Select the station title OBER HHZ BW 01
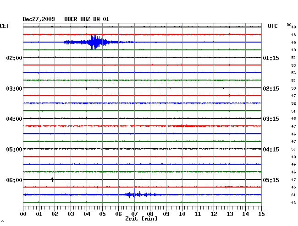Image resolution: width=298 pixels, height=226 pixels. [87, 19]
